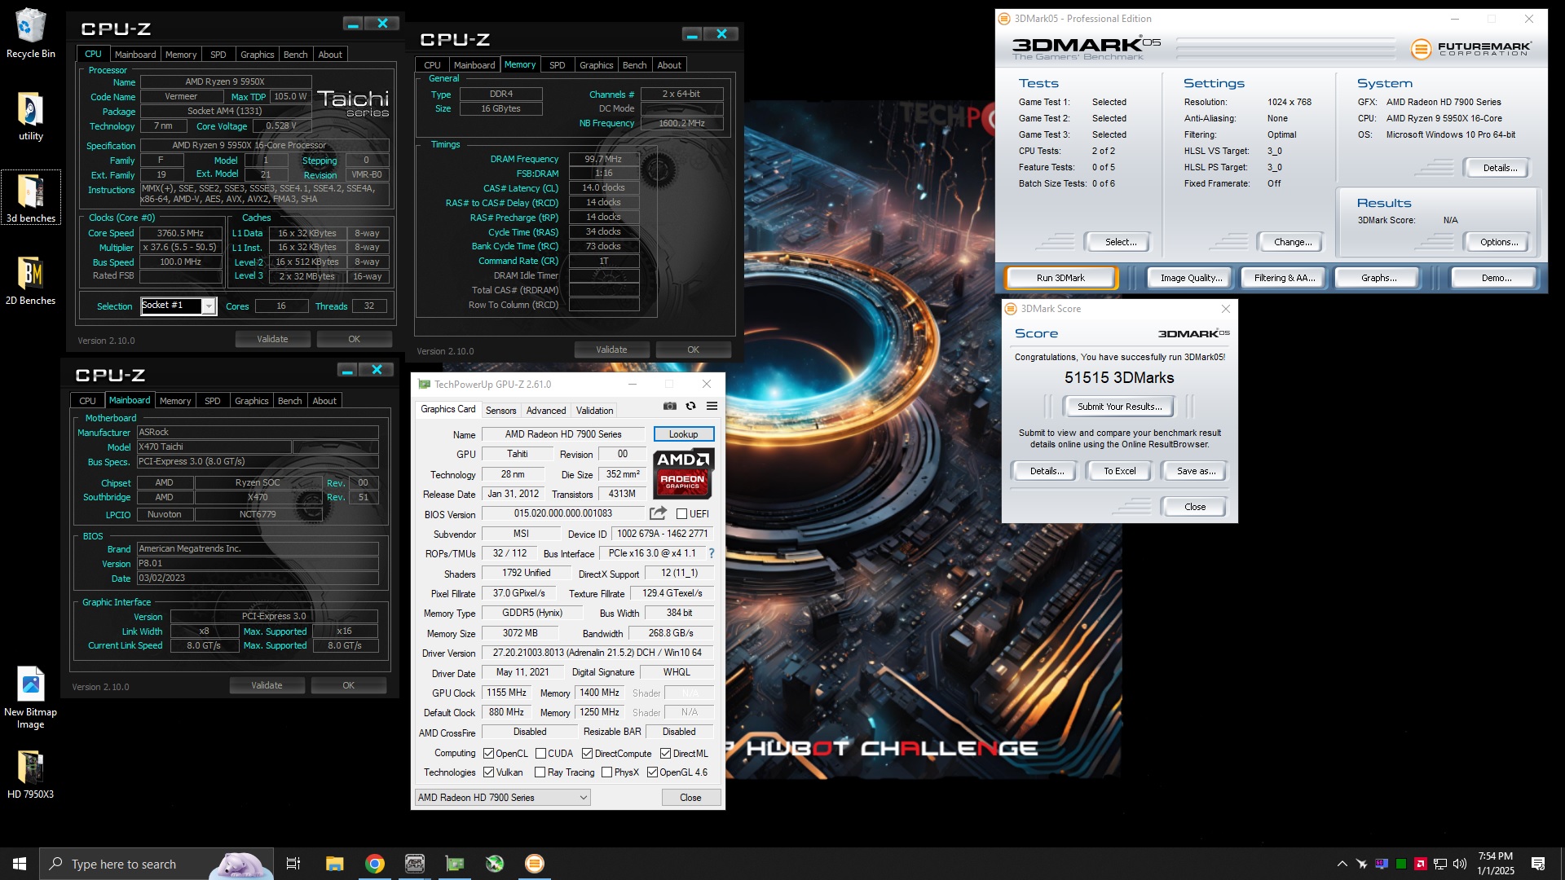
Task: Open the Socket #1 selection dropdown
Action: [x=209, y=306]
